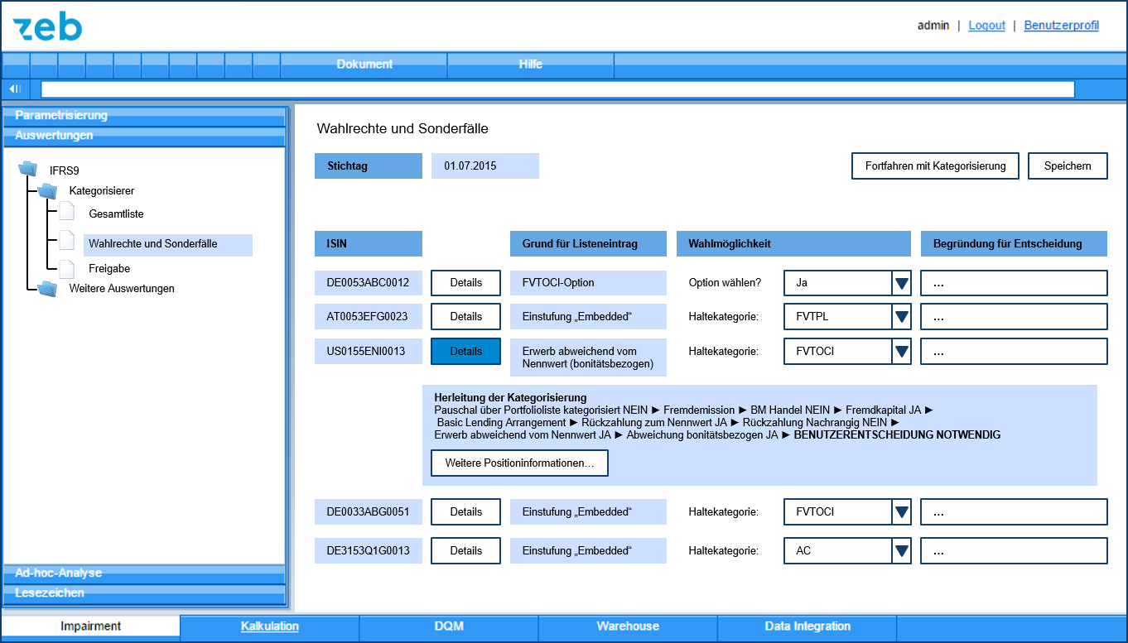Open dropdown for Option wählen Ja

[x=902, y=283]
